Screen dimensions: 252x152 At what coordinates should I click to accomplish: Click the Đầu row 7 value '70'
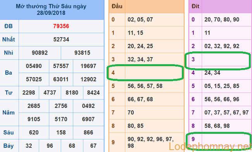[131, 113]
